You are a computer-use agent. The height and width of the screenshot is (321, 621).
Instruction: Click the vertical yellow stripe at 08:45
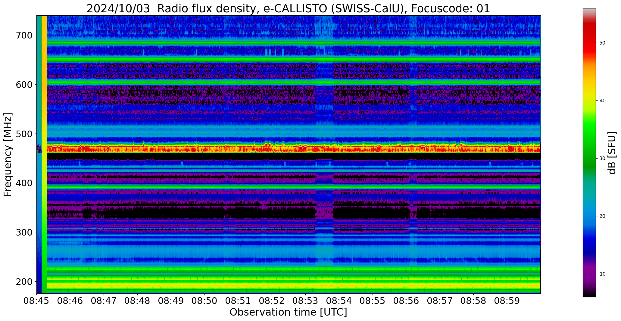[44, 154]
